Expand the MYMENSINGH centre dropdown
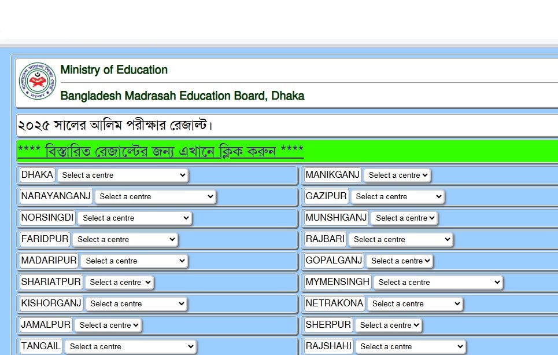This screenshot has width=558, height=355. (438, 282)
